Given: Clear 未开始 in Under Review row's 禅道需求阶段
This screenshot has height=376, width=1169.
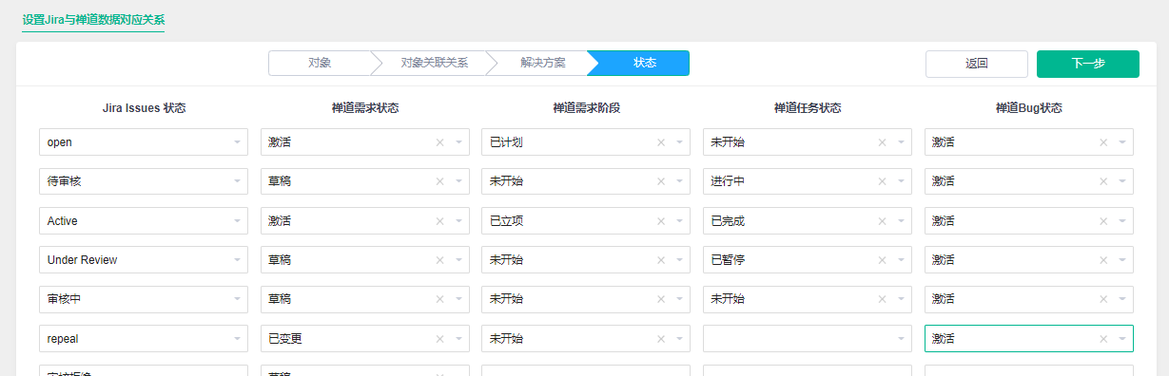Looking at the screenshot, I should pos(661,260).
